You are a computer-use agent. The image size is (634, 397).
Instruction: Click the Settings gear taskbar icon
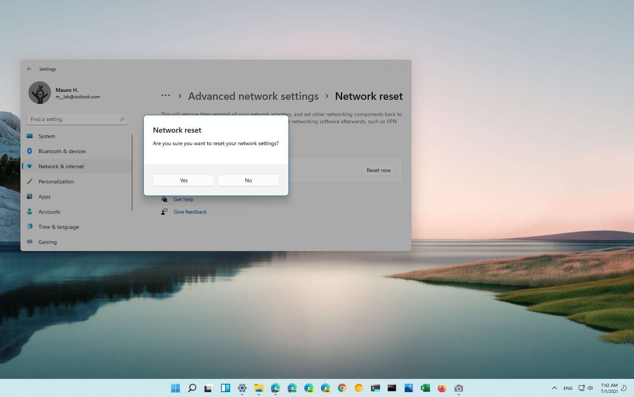242,388
